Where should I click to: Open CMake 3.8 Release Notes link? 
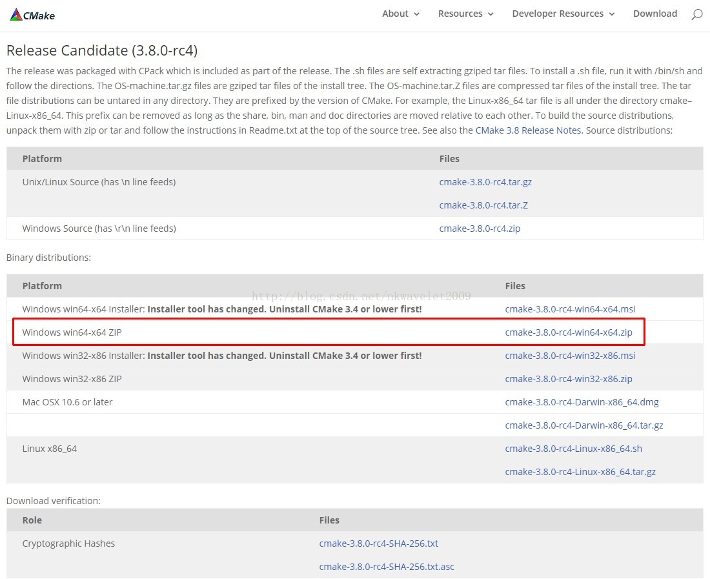529,130
